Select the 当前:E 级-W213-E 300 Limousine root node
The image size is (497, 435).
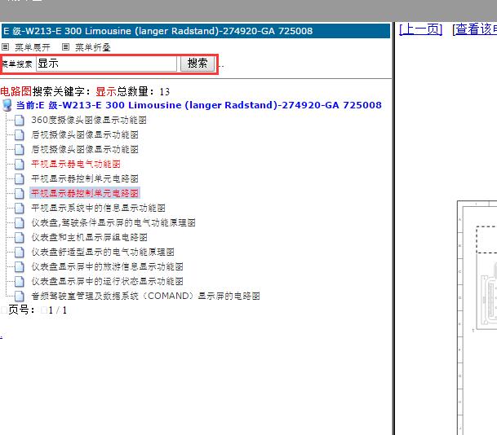tap(199, 105)
